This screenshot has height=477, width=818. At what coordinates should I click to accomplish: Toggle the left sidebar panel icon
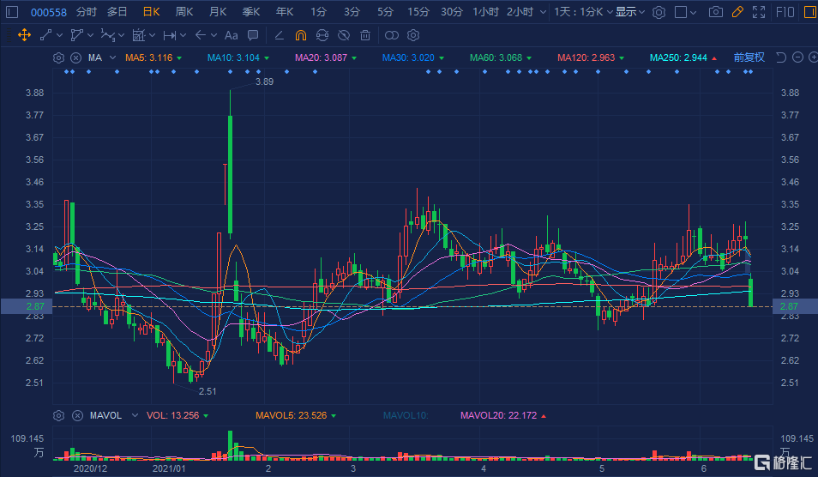click(x=12, y=12)
